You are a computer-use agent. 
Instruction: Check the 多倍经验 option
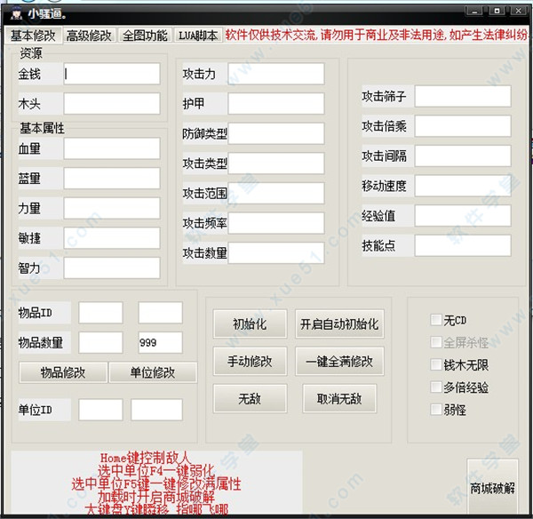(x=435, y=387)
